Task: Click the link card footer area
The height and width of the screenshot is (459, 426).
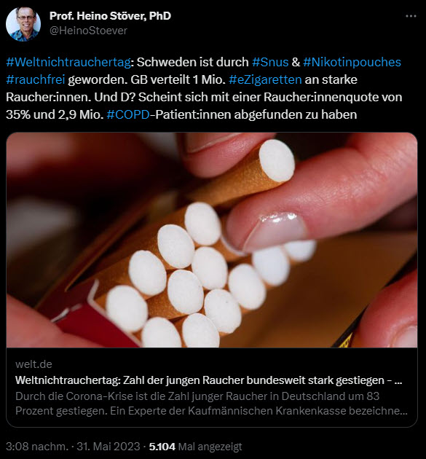Action: click(x=212, y=388)
